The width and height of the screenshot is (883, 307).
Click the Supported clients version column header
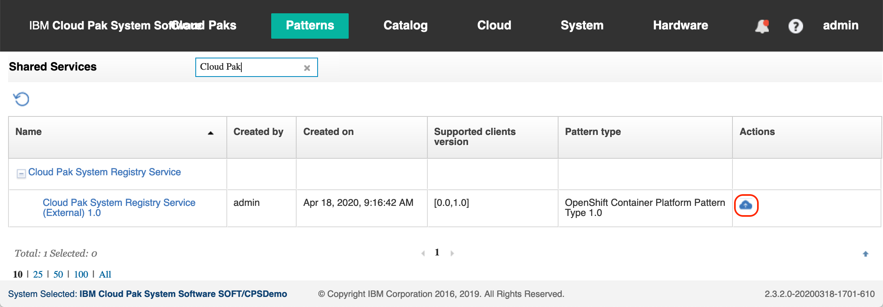tap(493, 137)
